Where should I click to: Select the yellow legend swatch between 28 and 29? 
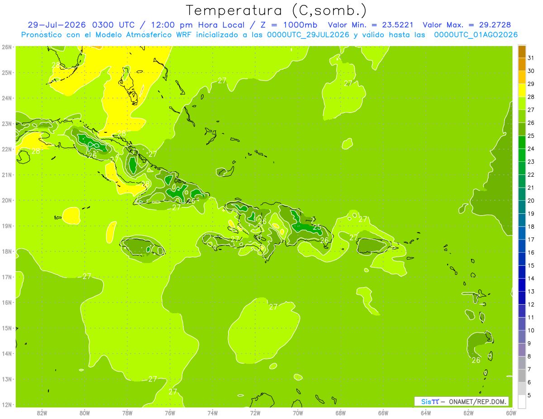522,90
